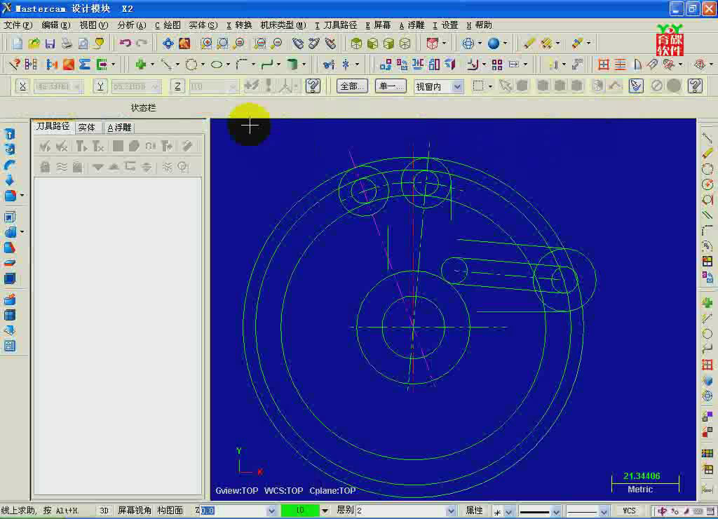The image size is (718, 519).
Task: Click the 层别 level button label
Action: [x=345, y=511]
